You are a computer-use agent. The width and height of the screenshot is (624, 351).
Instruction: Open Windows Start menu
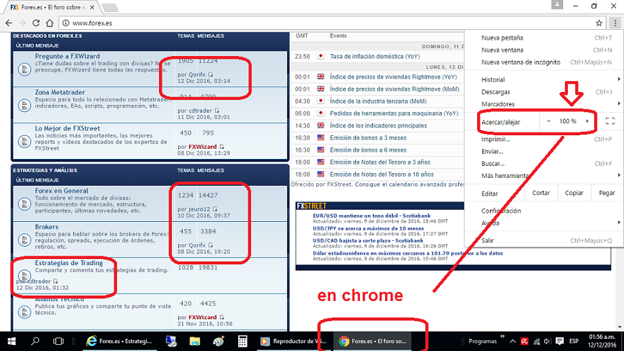[12, 341]
